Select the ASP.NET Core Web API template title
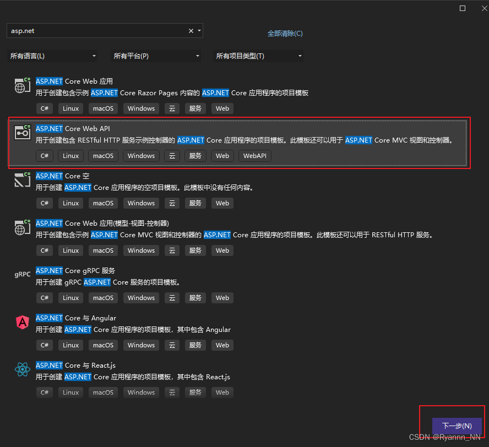This screenshot has width=489, height=447. coord(73,129)
